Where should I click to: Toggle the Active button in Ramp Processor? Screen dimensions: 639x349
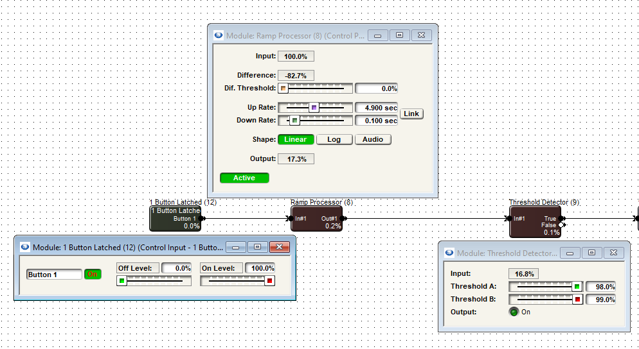click(244, 178)
